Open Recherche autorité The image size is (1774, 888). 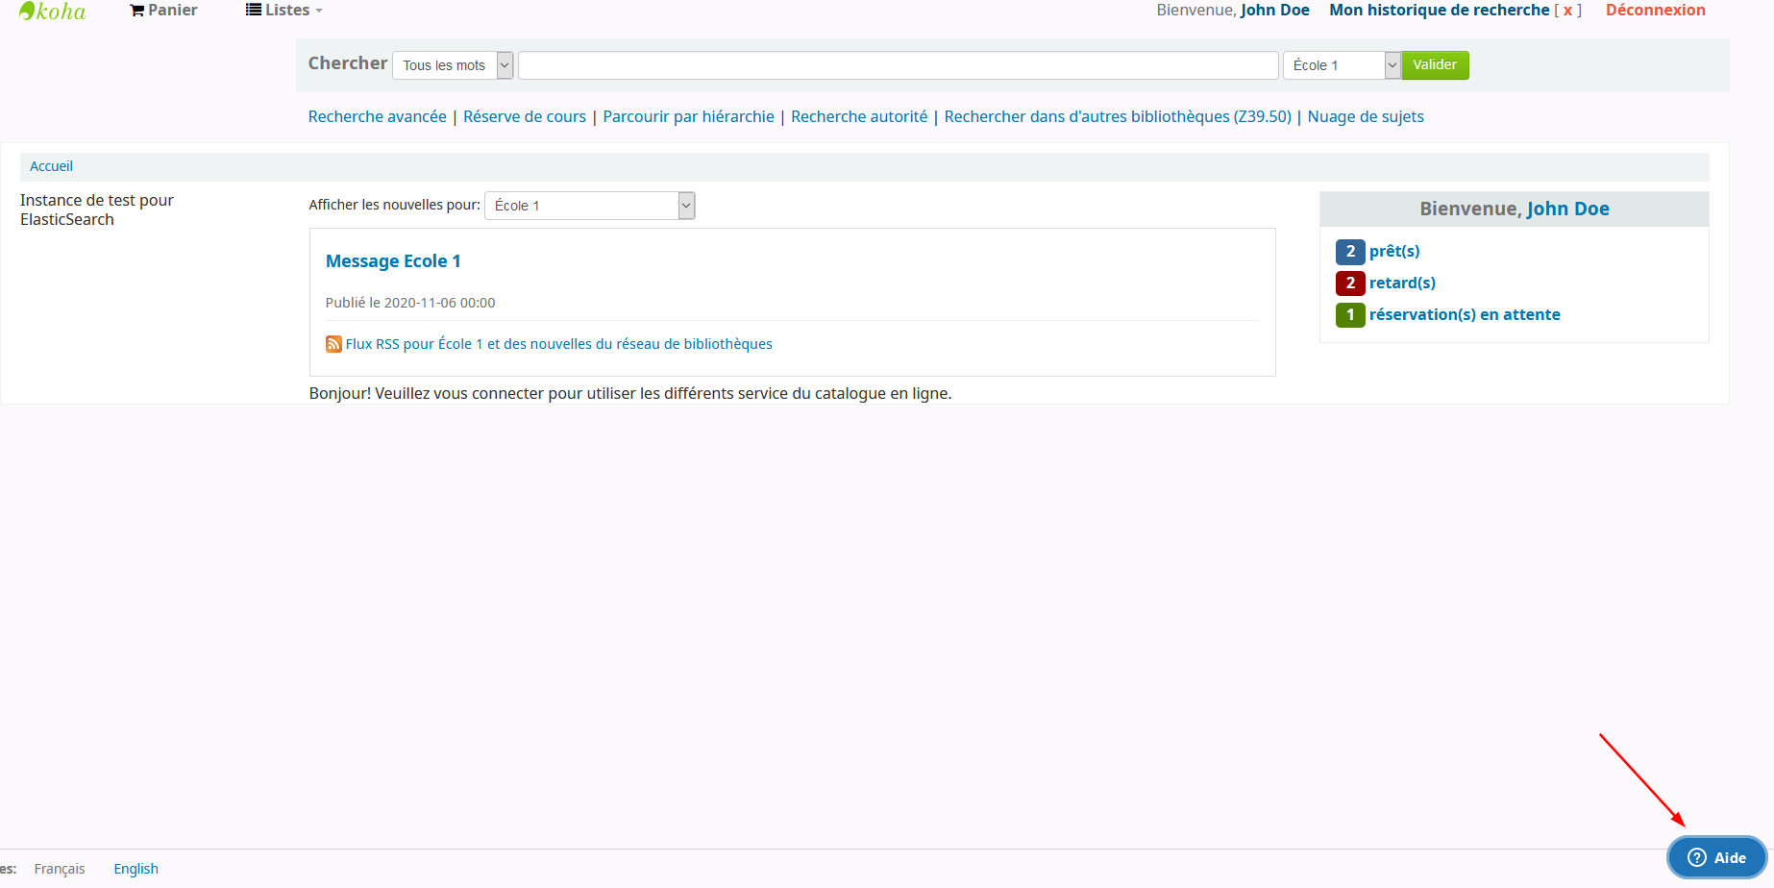coord(859,116)
